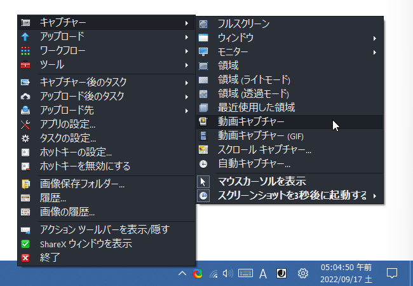The image size is (413, 286).
Task: Click the モニター capture icon
Action: tap(203, 51)
